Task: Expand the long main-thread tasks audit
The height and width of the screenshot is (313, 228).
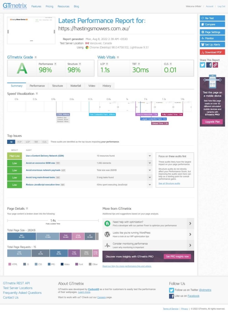Action: pos(150,177)
